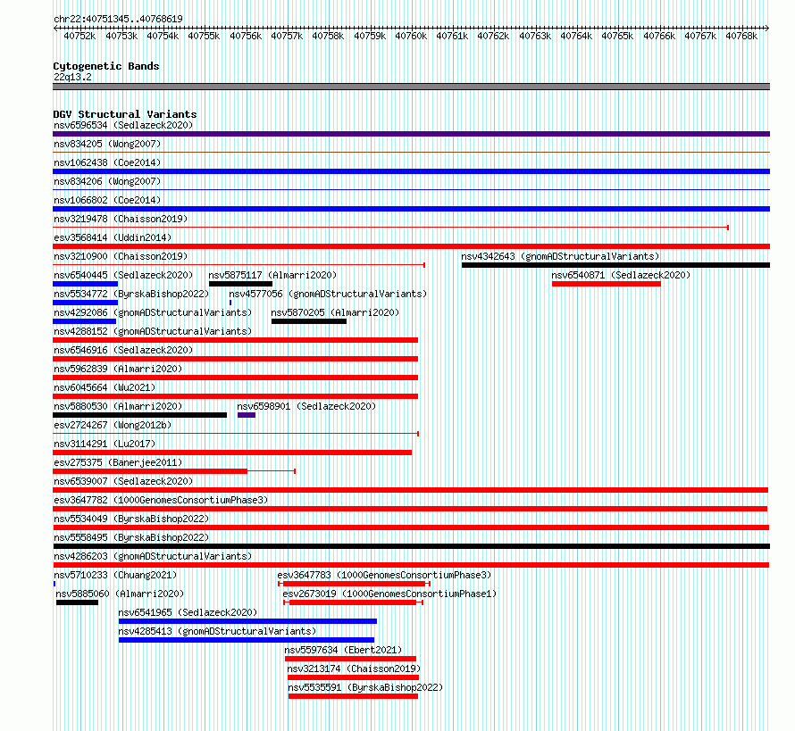Open variant nsv1062438 (Coe2014)
This screenshot has width=795, height=731.
pos(107,162)
